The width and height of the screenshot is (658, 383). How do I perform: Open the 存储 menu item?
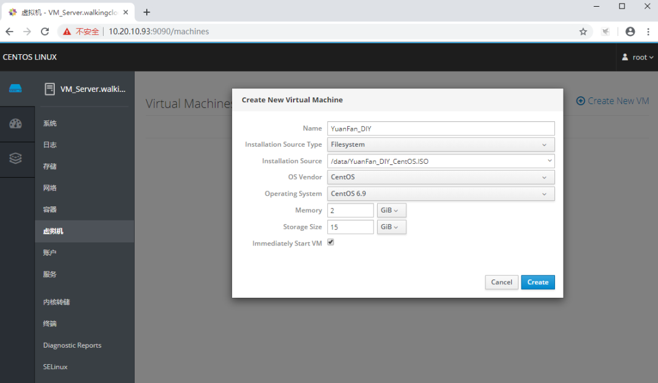(x=84, y=167)
